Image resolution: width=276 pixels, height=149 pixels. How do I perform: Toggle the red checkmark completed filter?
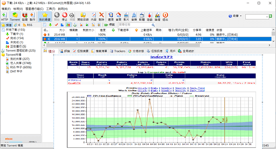click(56, 25)
